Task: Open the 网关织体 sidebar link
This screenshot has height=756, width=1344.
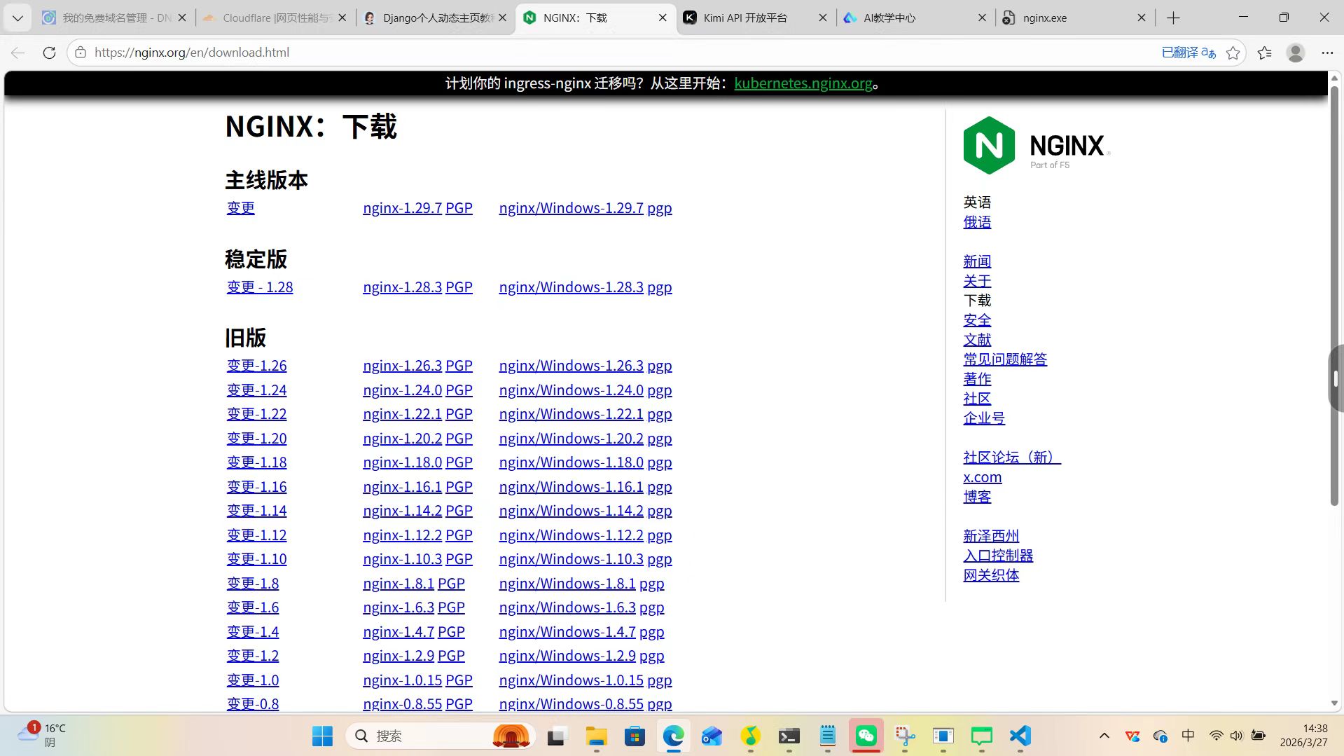Action: (991, 575)
